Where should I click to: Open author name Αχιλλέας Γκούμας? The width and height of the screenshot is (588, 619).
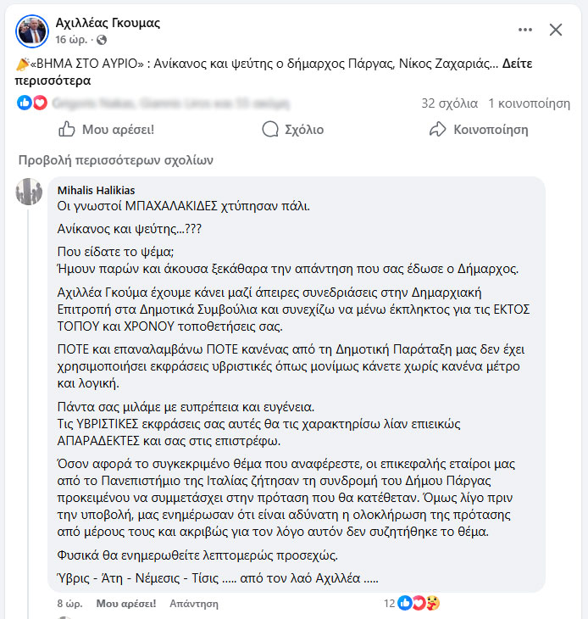click(108, 23)
